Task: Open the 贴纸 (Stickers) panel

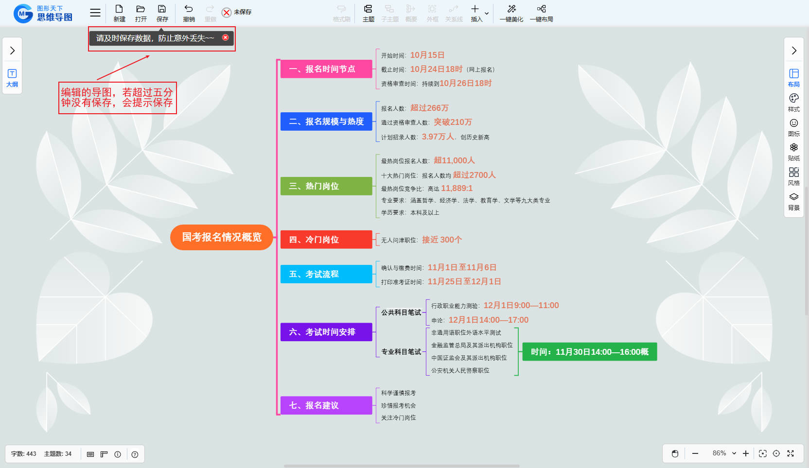Action: tap(793, 152)
